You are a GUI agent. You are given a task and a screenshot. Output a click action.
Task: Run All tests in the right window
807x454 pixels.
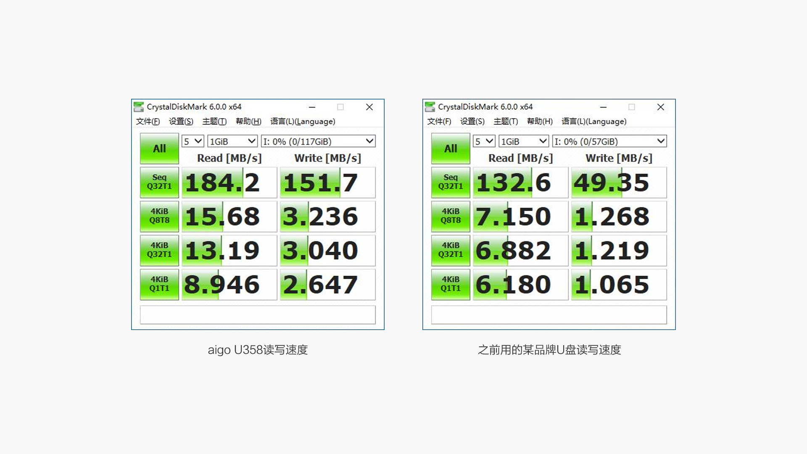pos(450,148)
